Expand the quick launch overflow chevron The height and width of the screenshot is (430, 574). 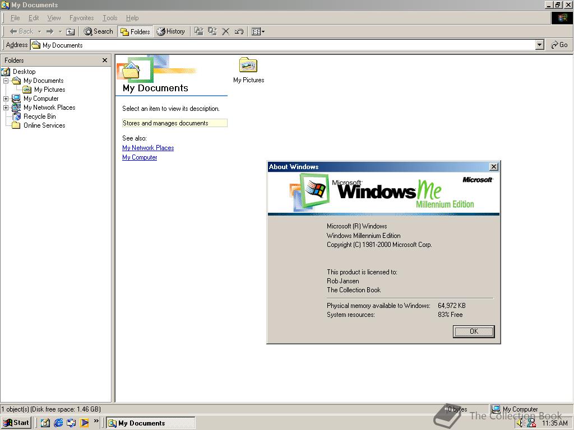point(96,421)
